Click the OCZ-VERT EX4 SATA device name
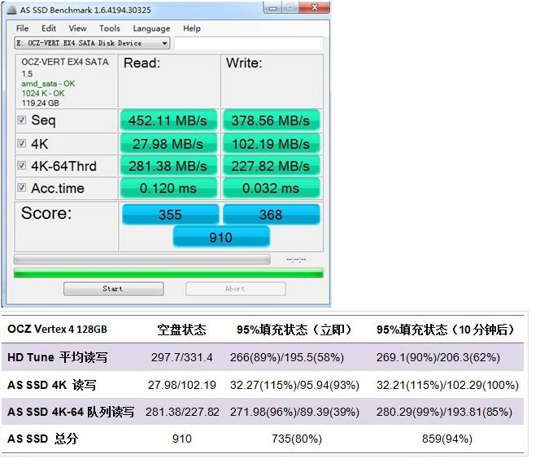Image resolution: width=540 pixels, height=476 pixels. tap(65, 62)
